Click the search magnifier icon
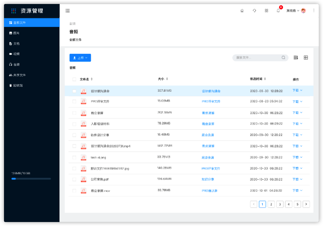Image resolution: width=323 pixels, height=226 pixels. 283,58
